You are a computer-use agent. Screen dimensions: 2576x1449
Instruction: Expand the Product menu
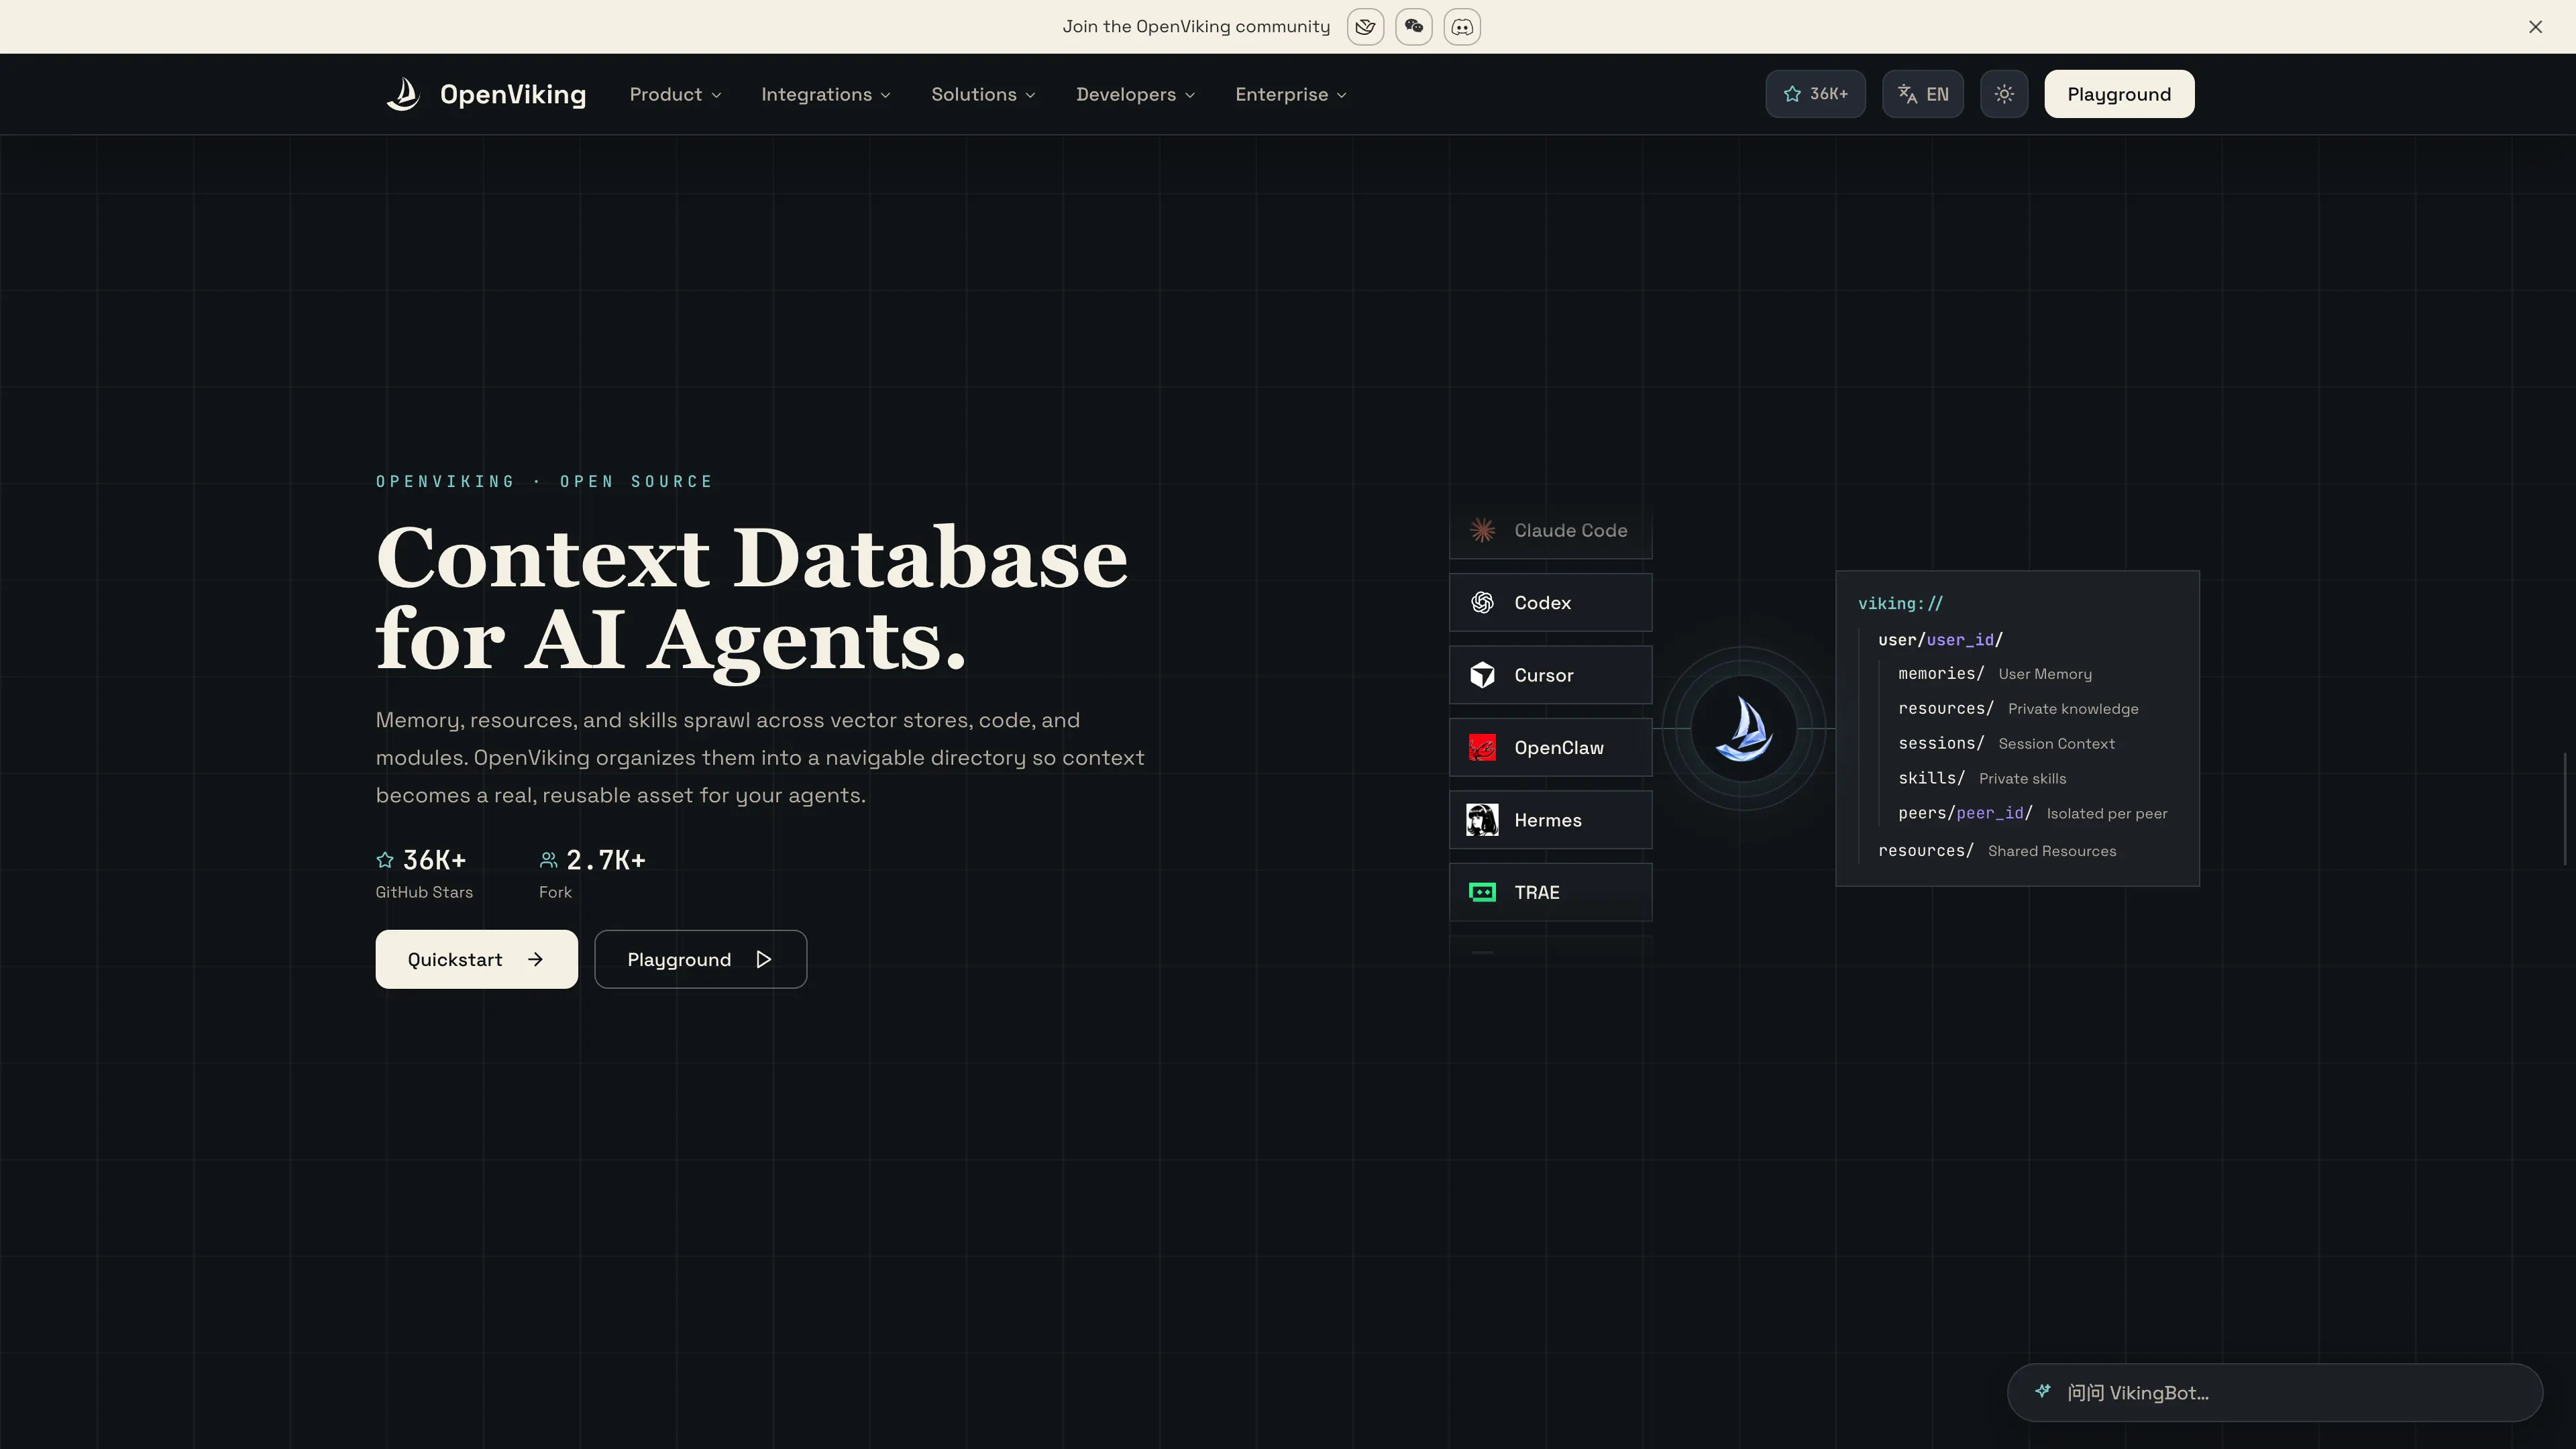coord(675,94)
